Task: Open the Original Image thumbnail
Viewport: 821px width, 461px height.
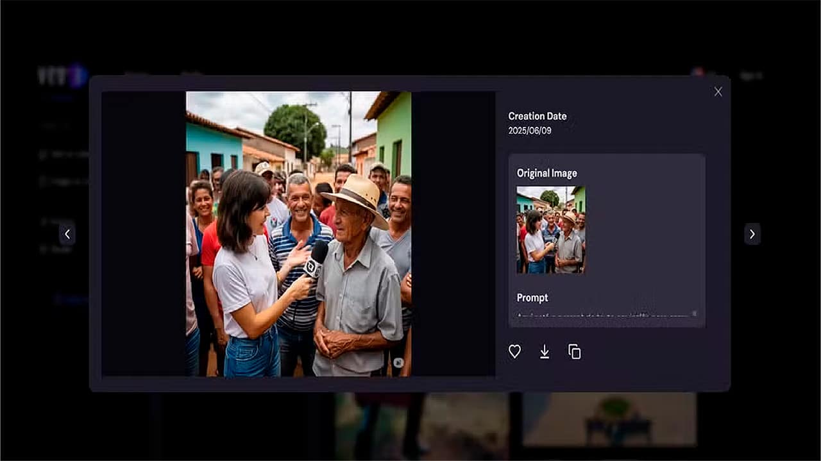Action: [550, 230]
